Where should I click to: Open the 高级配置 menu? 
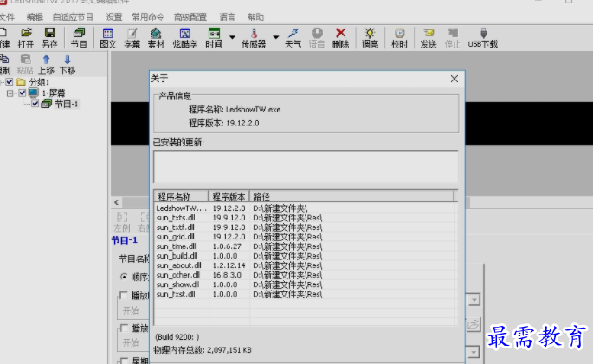190,17
